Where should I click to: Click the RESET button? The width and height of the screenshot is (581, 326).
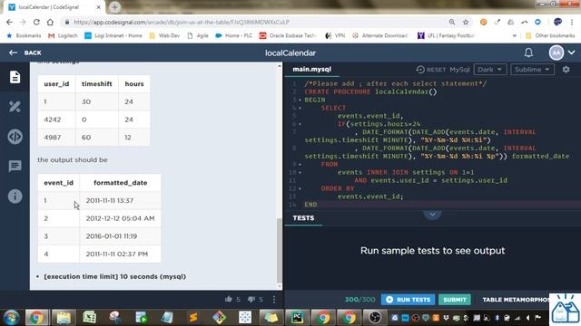pyautogui.click(x=431, y=70)
